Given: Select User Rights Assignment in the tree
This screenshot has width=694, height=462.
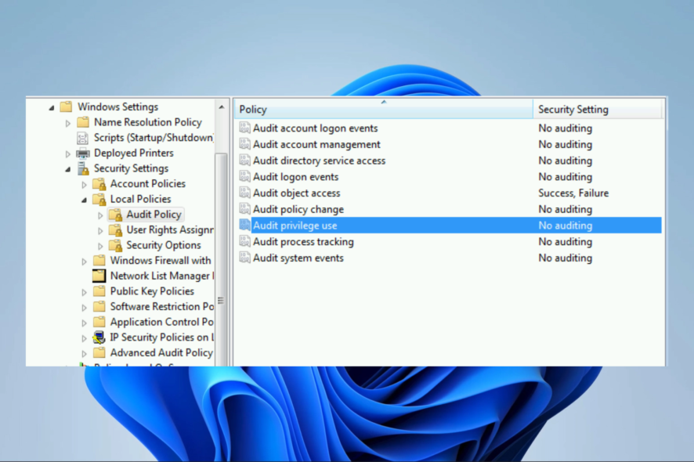Looking at the screenshot, I should click(x=166, y=229).
